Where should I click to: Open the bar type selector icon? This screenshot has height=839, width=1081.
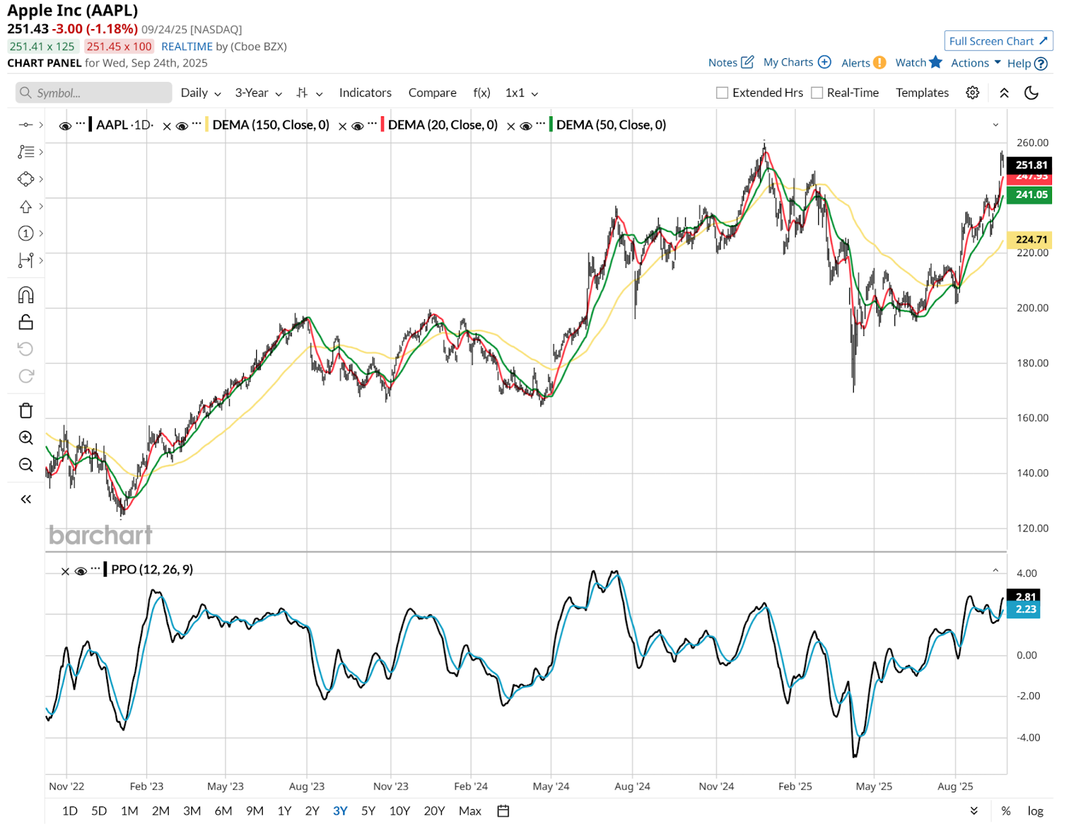pos(302,93)
